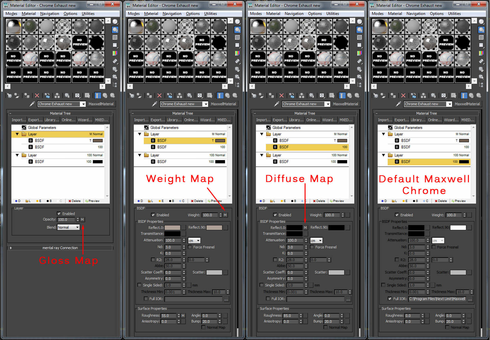Click Make Preview icon in third window's side toolbar

(360, 61)
